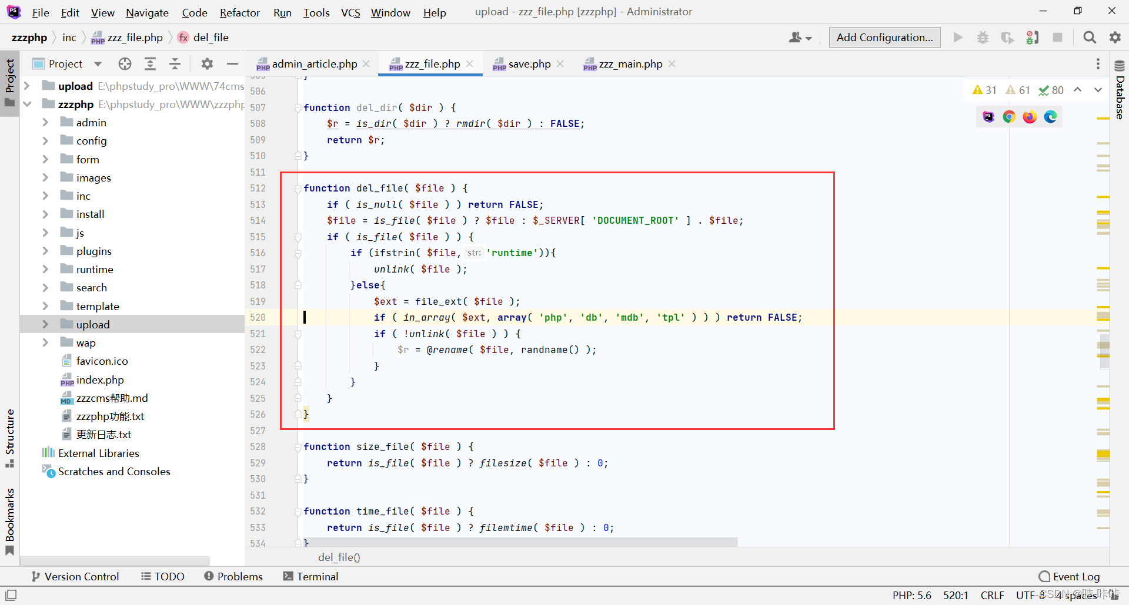The image size is (1129, 605).
Task: Toggle the Structure side tool window
Action: (x=9, y=438)
